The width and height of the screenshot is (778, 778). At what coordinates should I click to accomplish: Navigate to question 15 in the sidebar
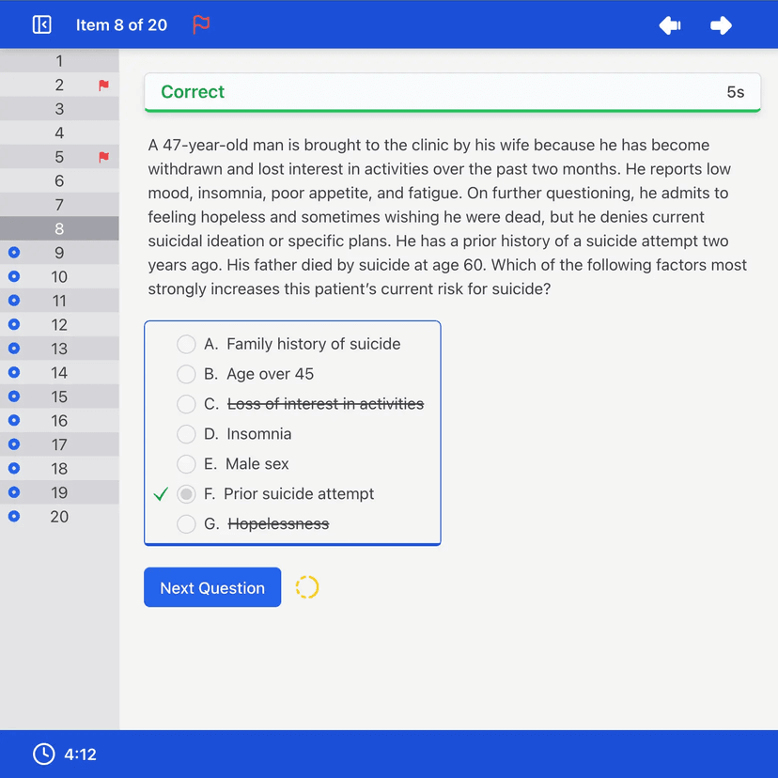tap(59, 396)
